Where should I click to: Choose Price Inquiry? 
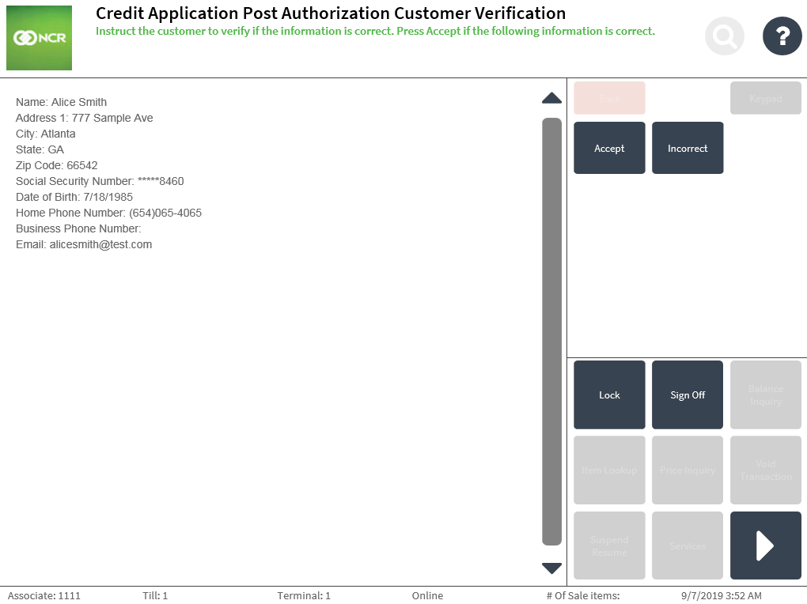687,470
